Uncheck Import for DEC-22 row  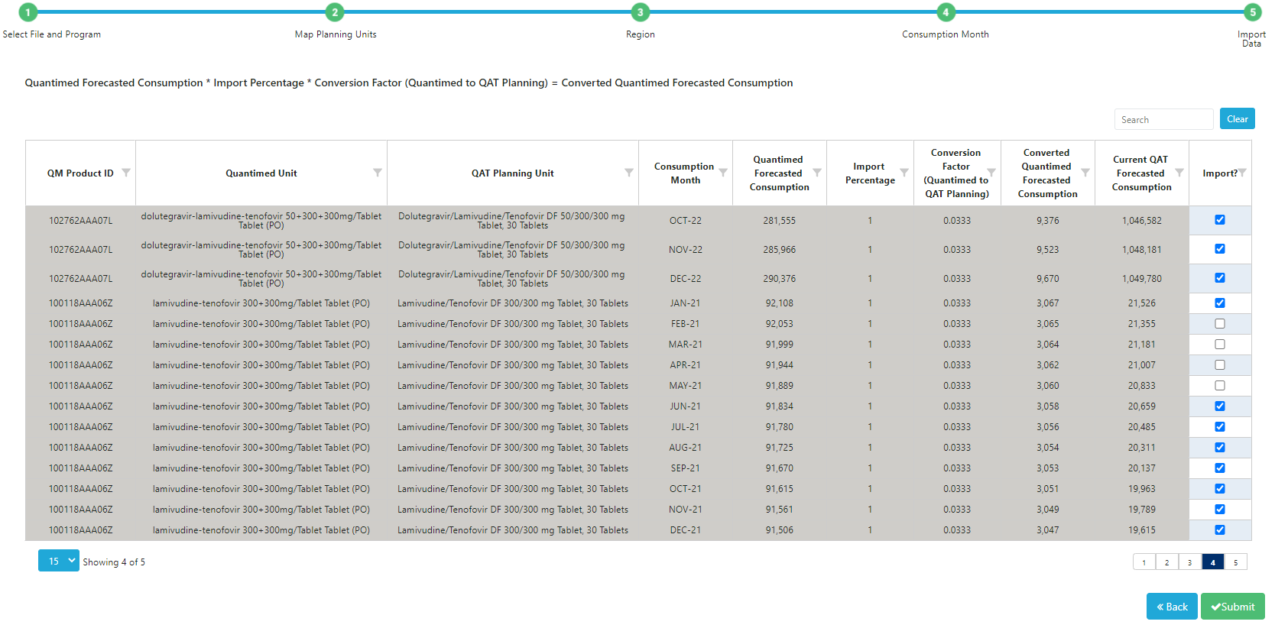tap(1220, 278)
